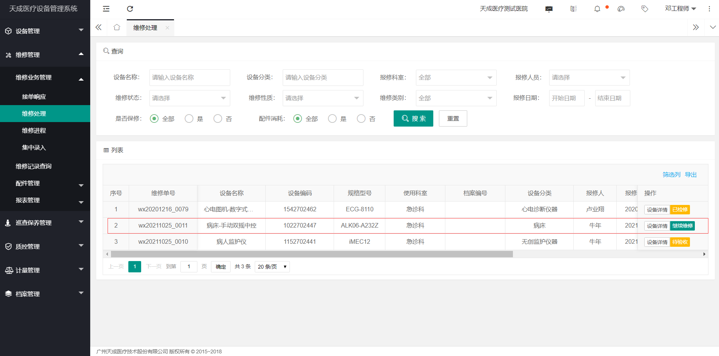Image resolution: width=719 pixels, height=356 pixels.
Task: Click the 维修管理 wrench icon
Action: pyautogui.click(x=8, y=55)
